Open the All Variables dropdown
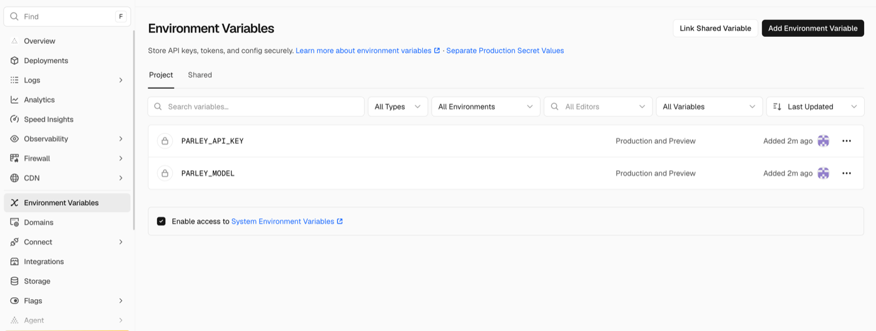 (x=710, y=107)
